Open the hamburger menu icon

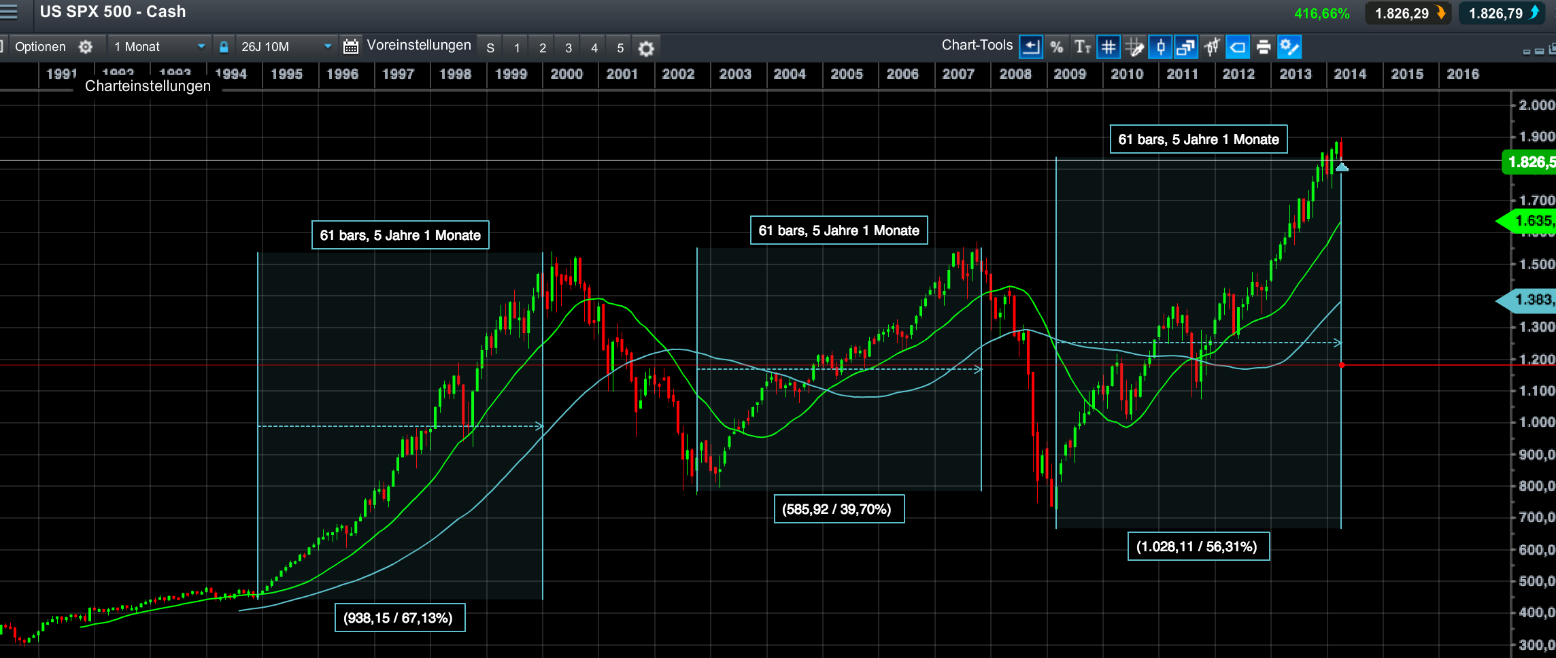[9, 12]
